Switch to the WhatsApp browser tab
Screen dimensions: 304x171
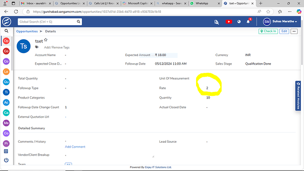pyautogui.click(x=205, y=3)
